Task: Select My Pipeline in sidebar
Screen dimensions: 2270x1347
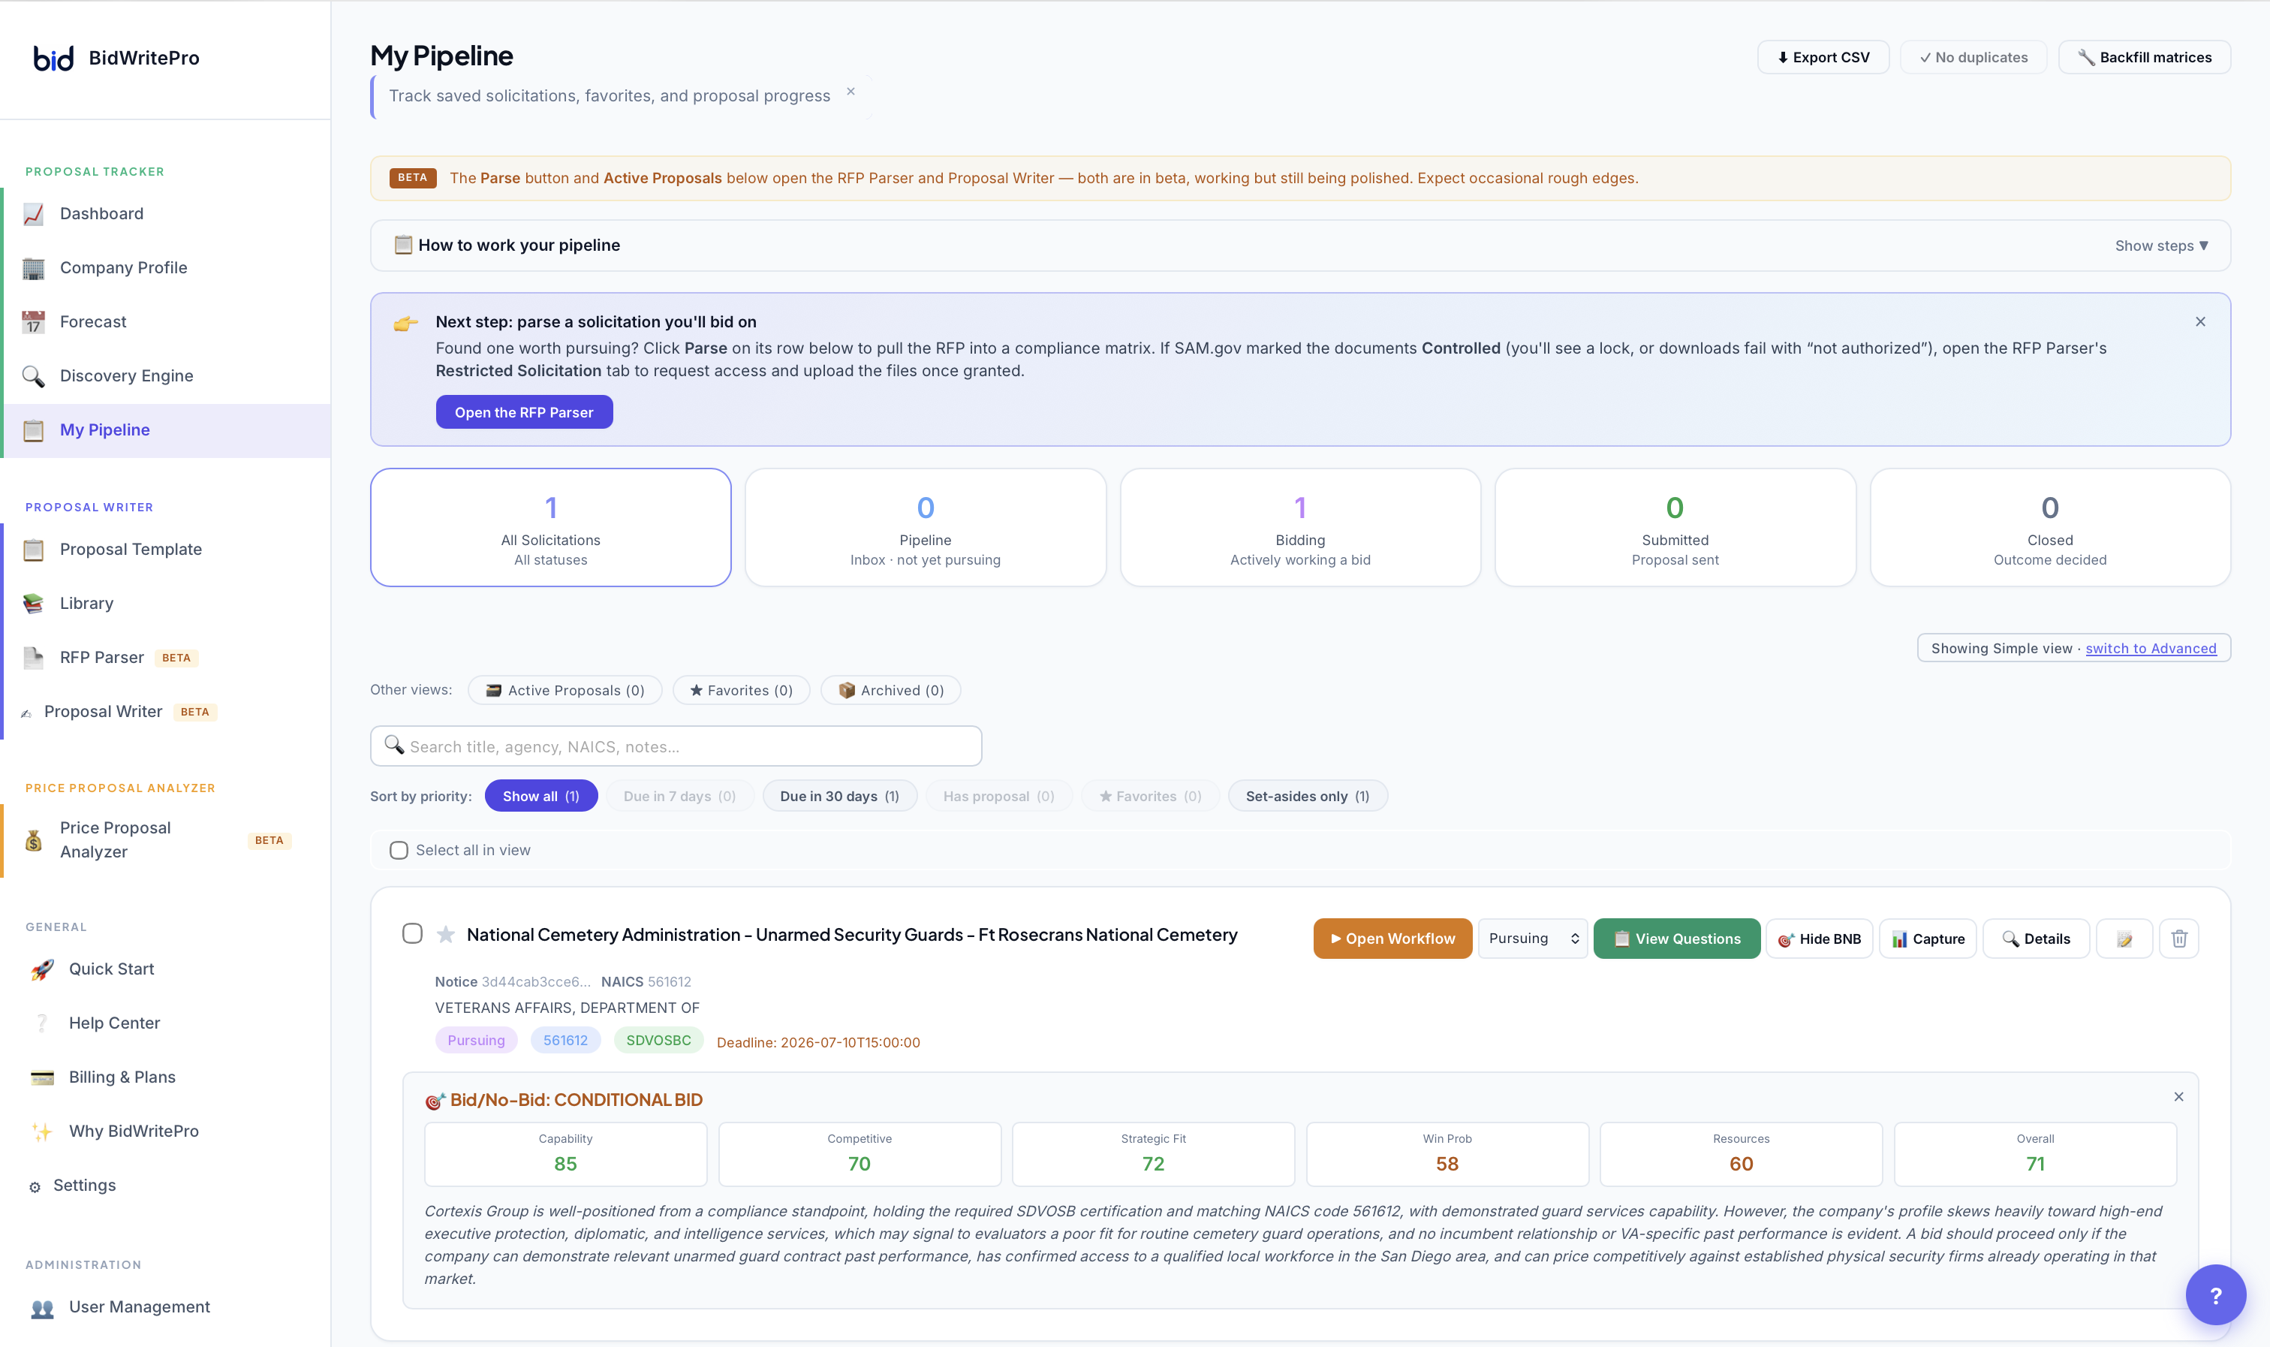Action: pyautogui.click(x=167, y=430)
